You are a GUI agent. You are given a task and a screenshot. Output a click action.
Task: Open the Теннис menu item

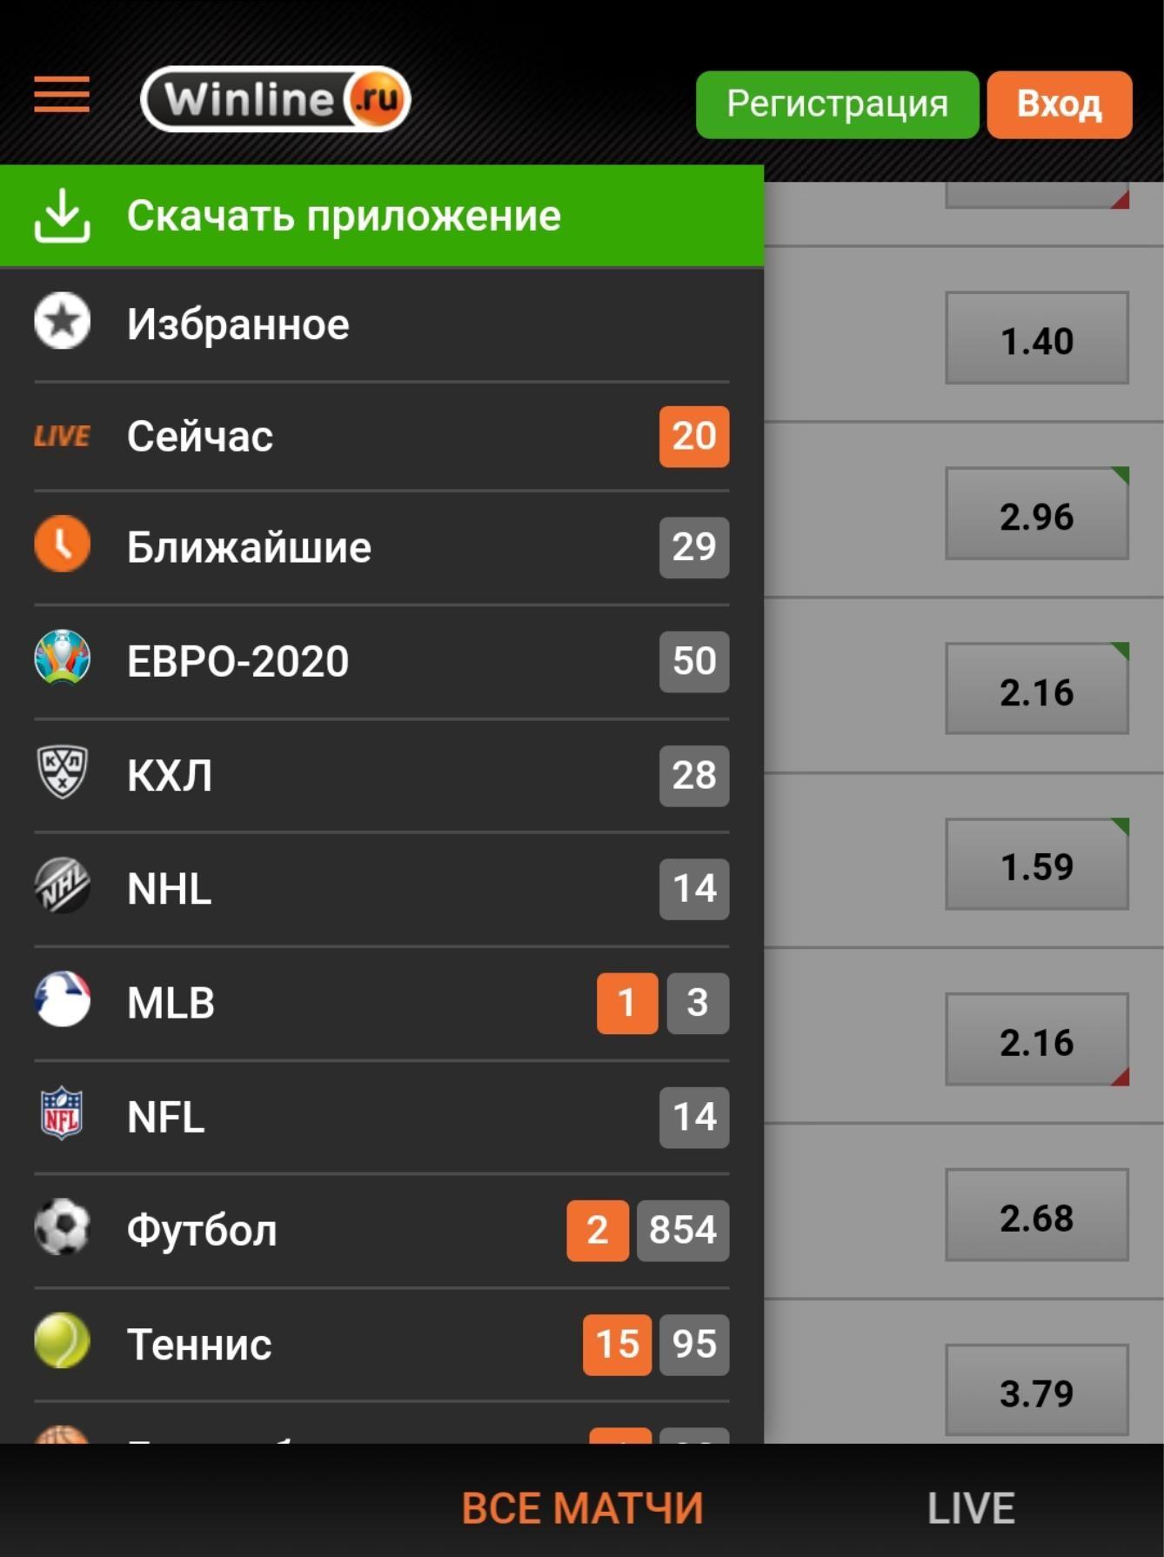(x=199, y=1344)
